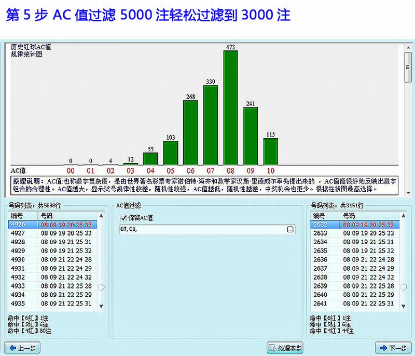Toggle the 保留AC值 checkbox
The height and width of the screenshot is (356, 415).
click(123, 218)
